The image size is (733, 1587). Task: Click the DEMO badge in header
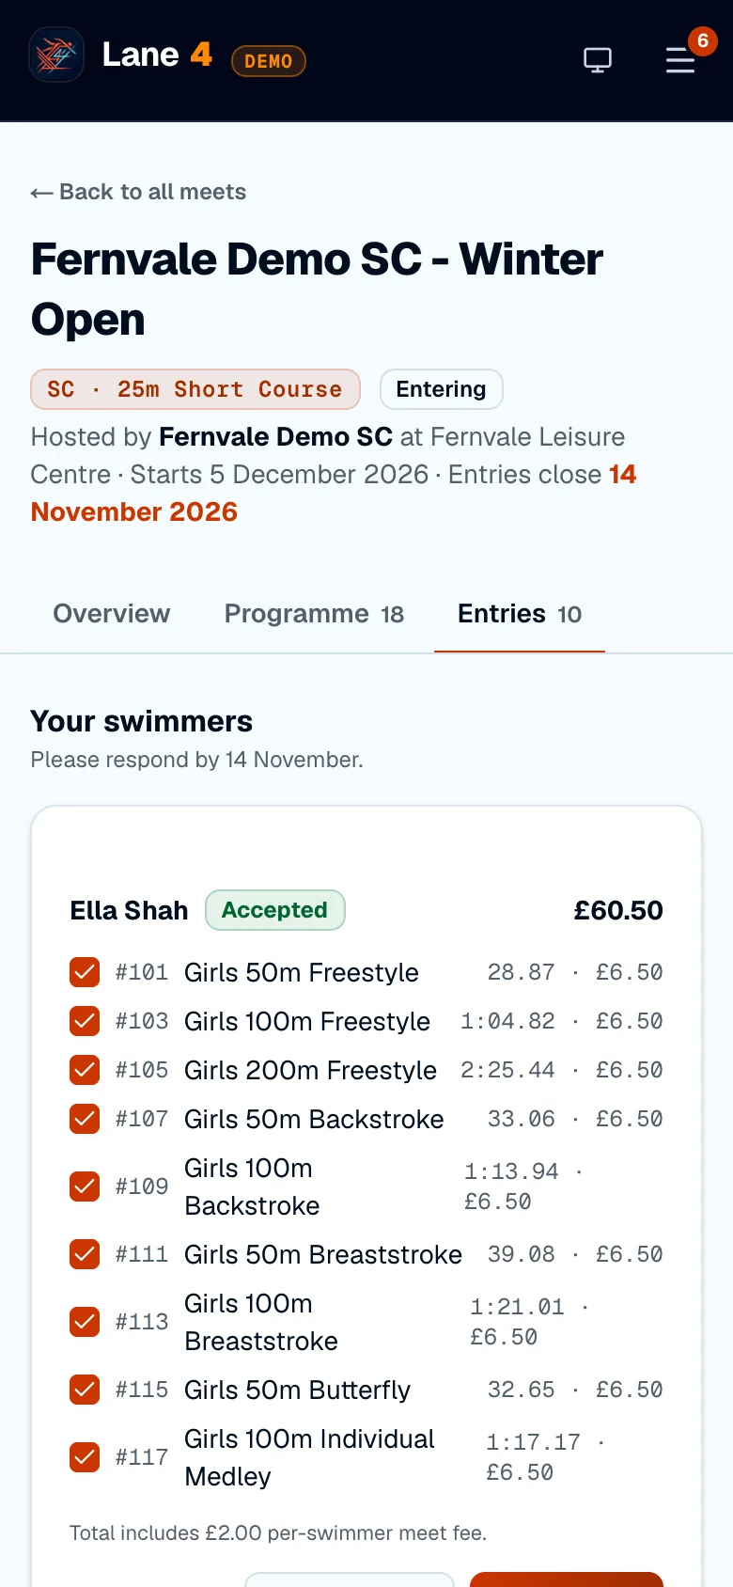[x=269, y=61]
